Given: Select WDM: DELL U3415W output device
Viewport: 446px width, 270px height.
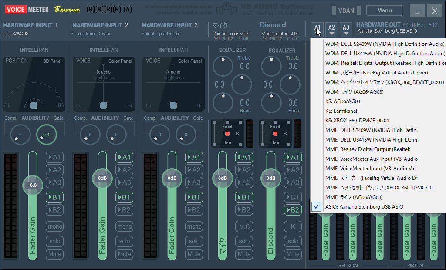Looking at the screenshot, I should click(385, 54).
